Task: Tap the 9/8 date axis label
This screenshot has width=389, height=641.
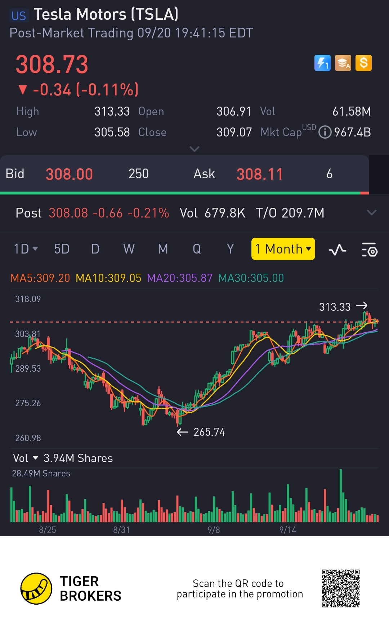Action: 214,530
